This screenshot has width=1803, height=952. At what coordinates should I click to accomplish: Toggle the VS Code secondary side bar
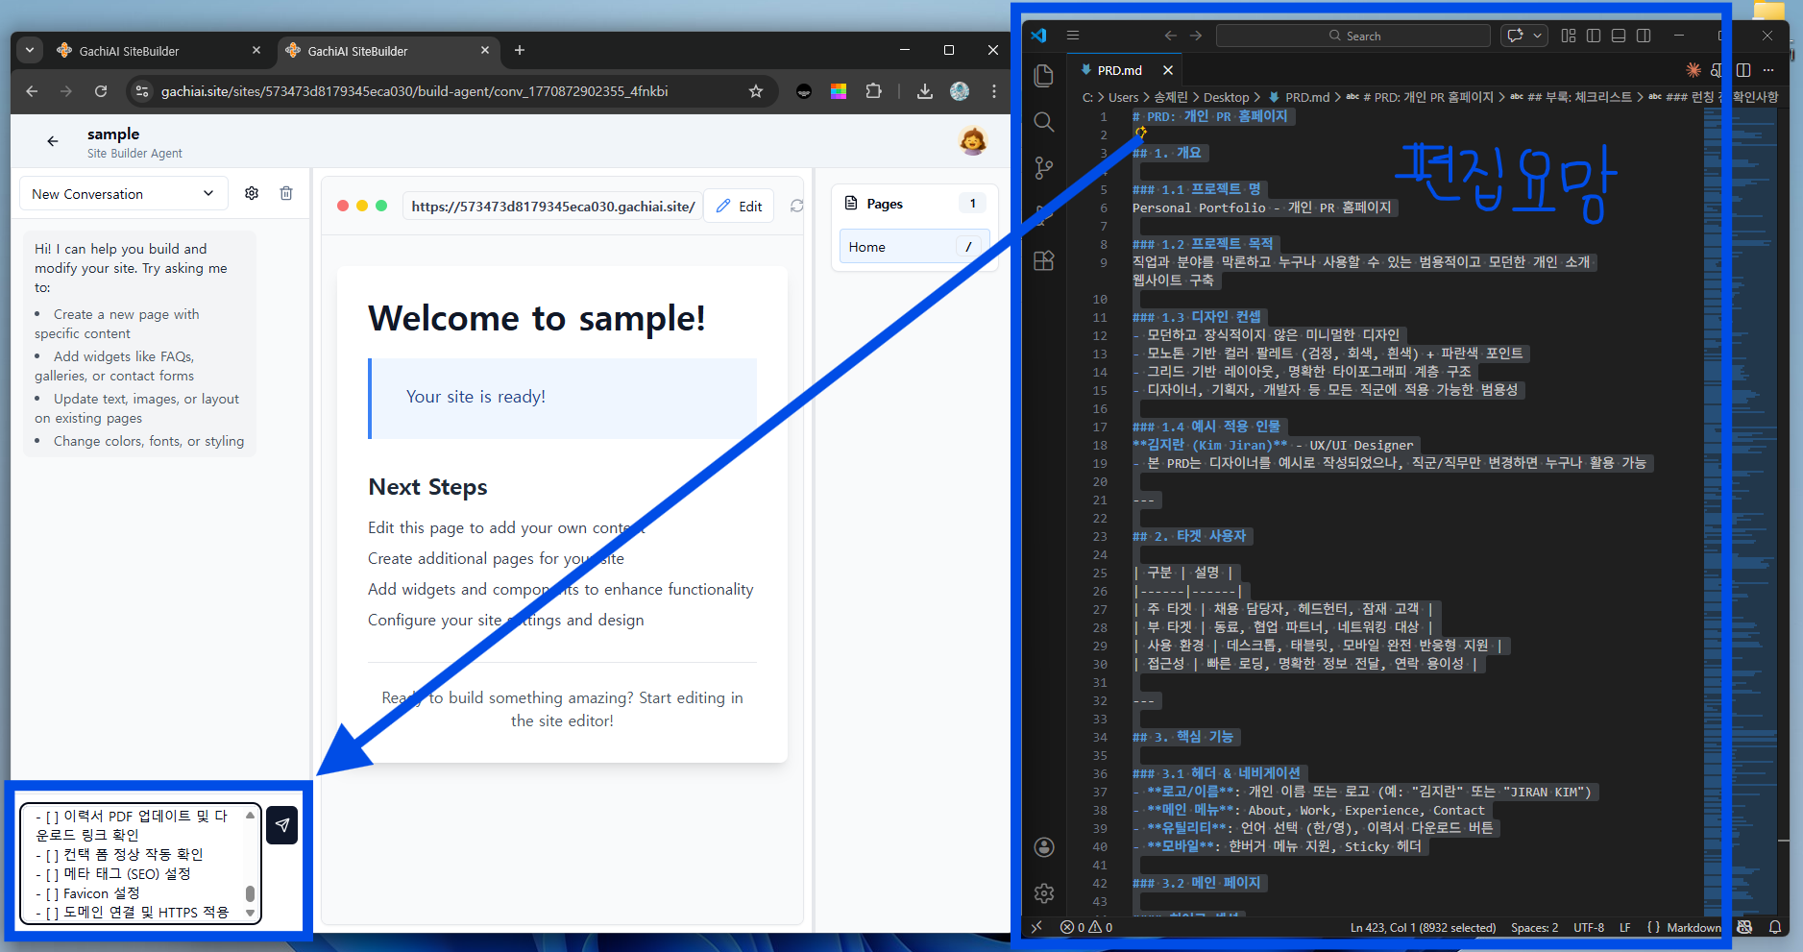[1644, 36]
